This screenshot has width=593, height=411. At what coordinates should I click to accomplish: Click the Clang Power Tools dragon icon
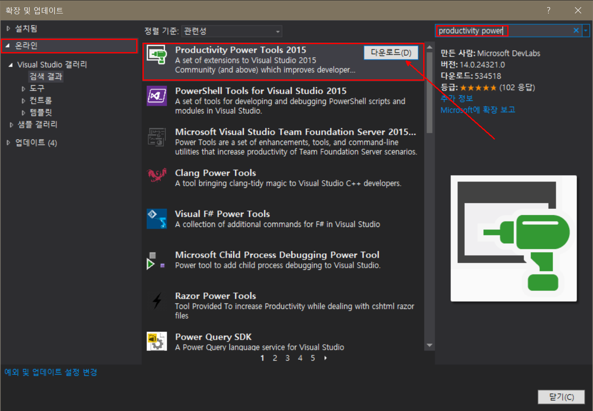[157, 174]
